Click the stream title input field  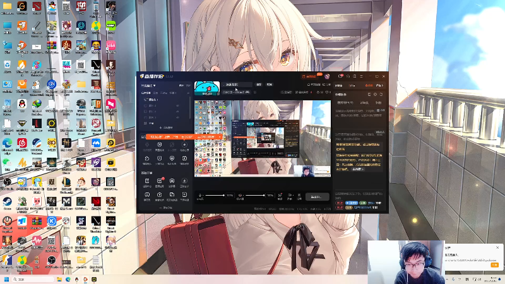click(x=237, y=85)
